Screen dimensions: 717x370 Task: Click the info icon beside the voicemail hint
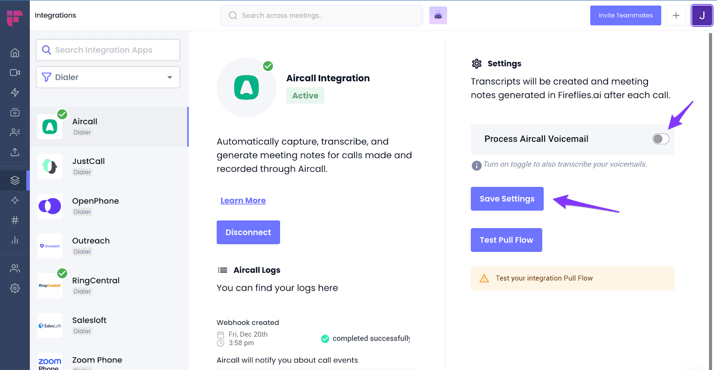coord(476,166)
